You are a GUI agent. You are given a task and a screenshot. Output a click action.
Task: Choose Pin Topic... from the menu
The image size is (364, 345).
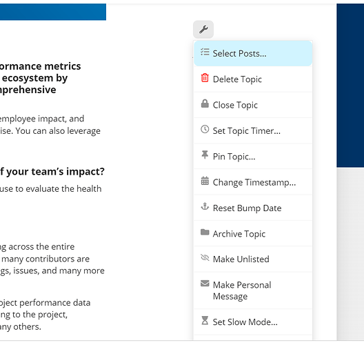pos(253,157)
